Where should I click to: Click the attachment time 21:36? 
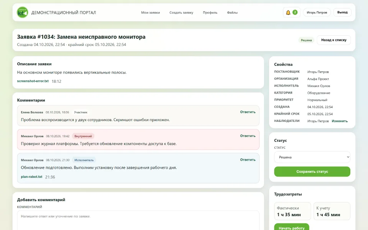50,177
